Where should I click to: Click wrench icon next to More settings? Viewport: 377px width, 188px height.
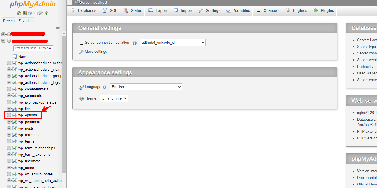click(81, 52)
